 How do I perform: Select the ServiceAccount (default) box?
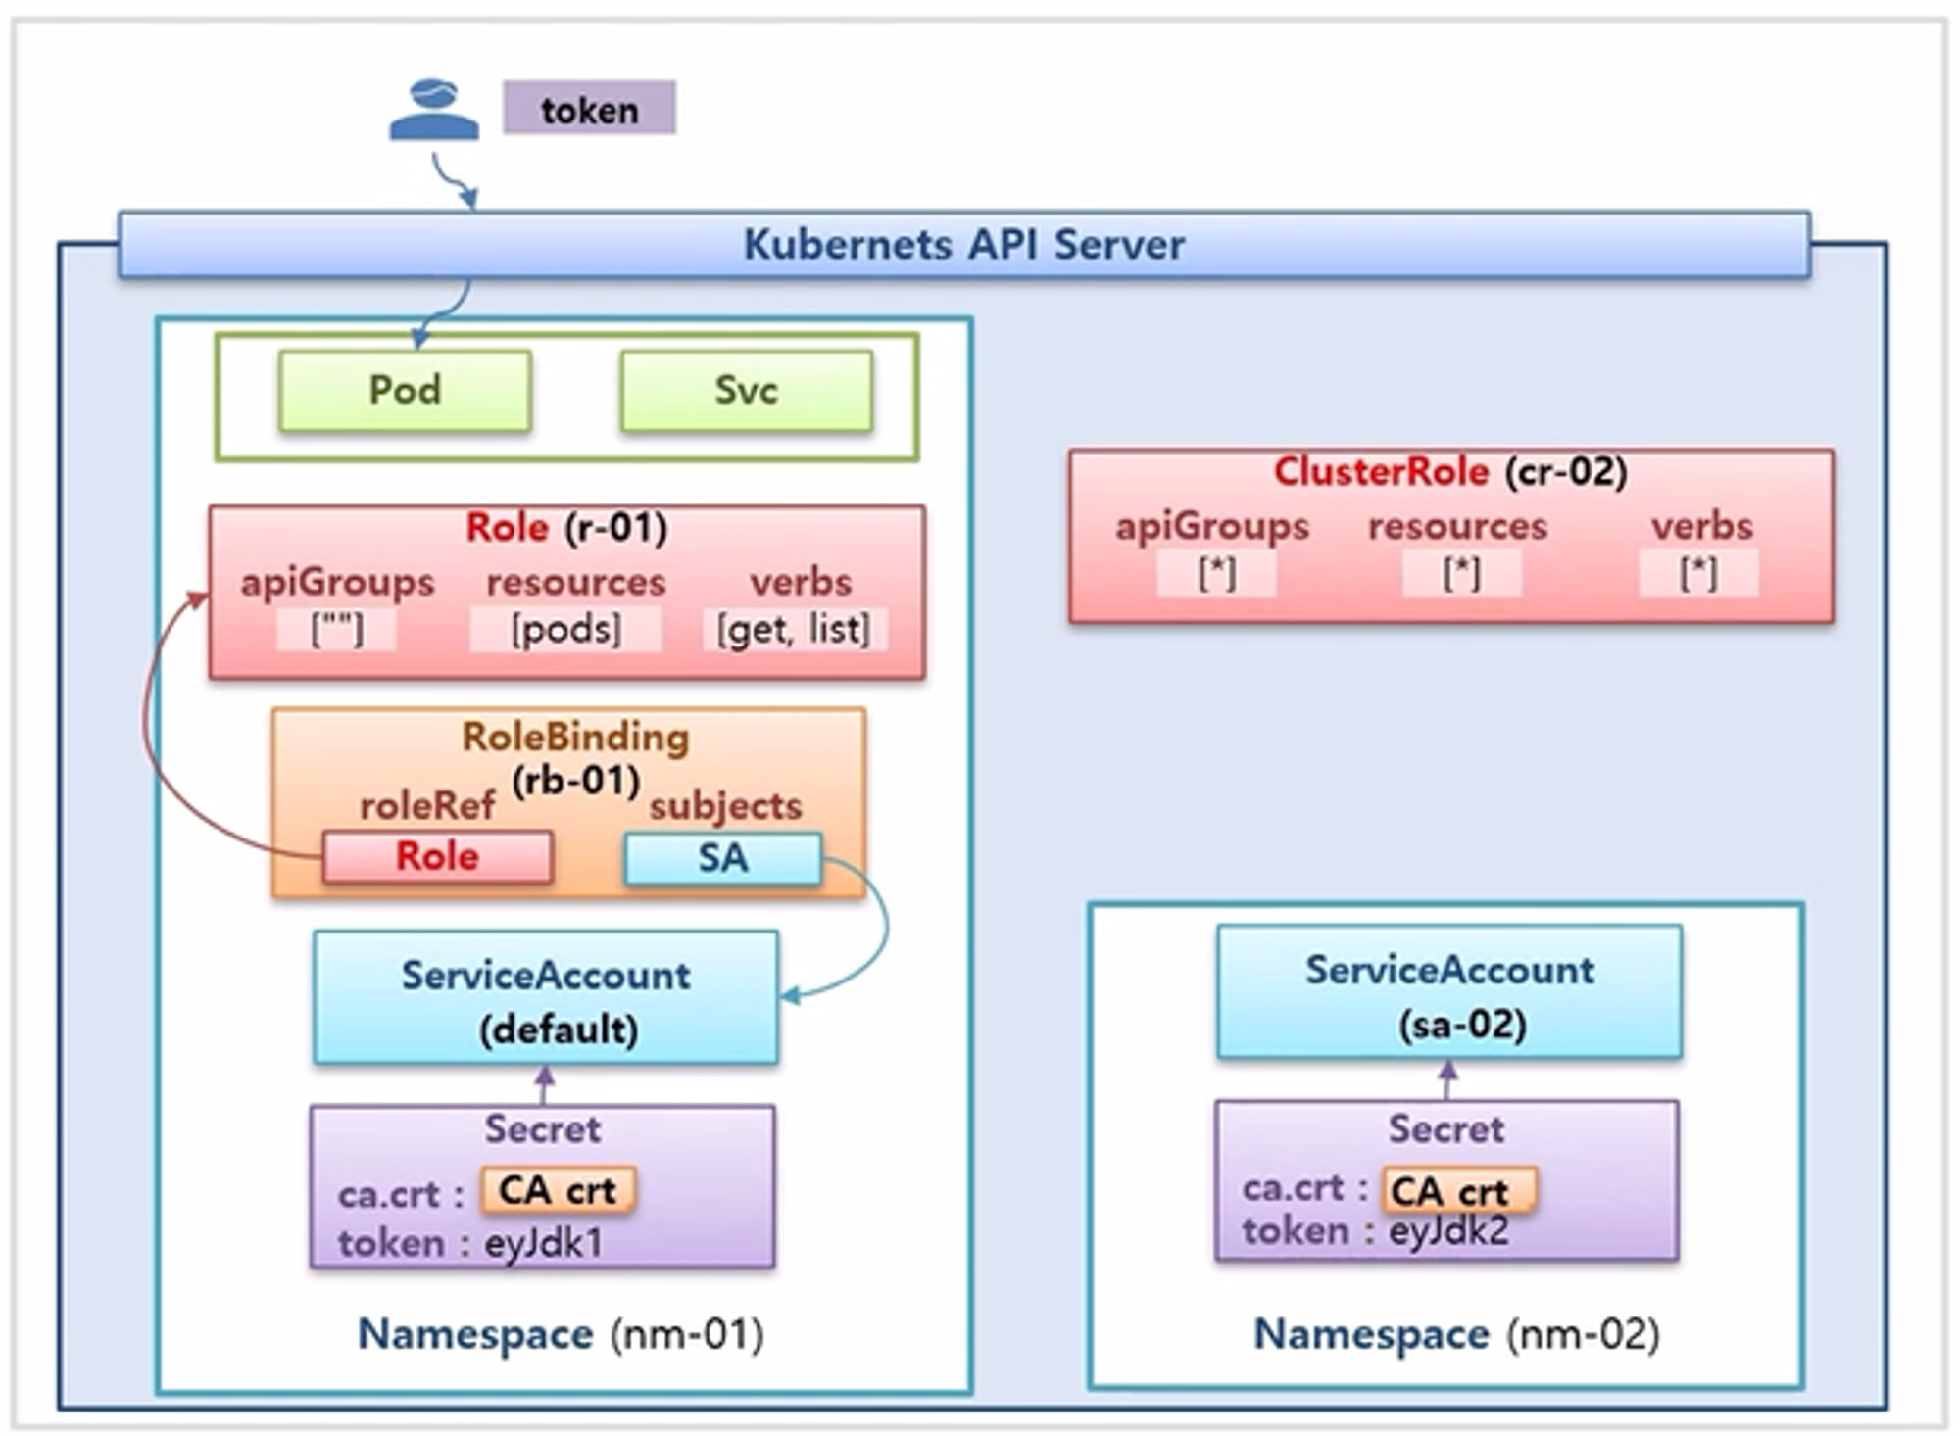(x=546, y=998)
